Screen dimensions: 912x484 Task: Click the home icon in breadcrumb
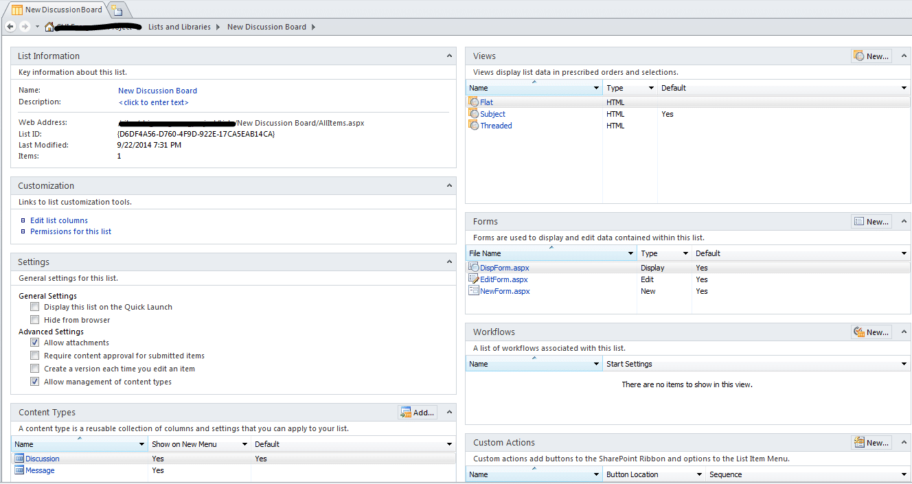pyautogui.click(x=49, y=27)
